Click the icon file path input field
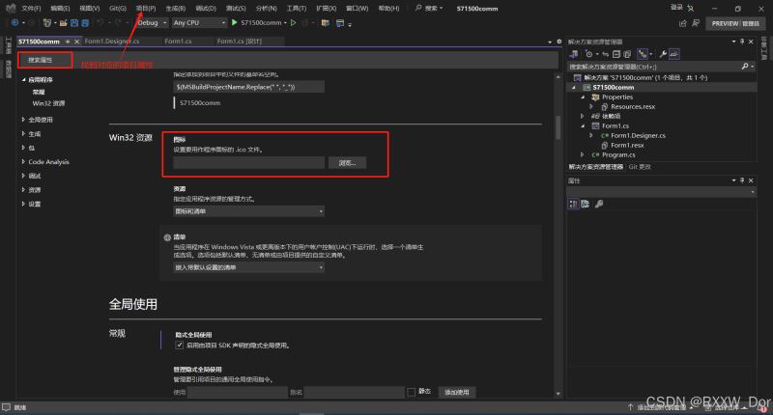This screenshot has height=415, width=773. click(248, 163)
